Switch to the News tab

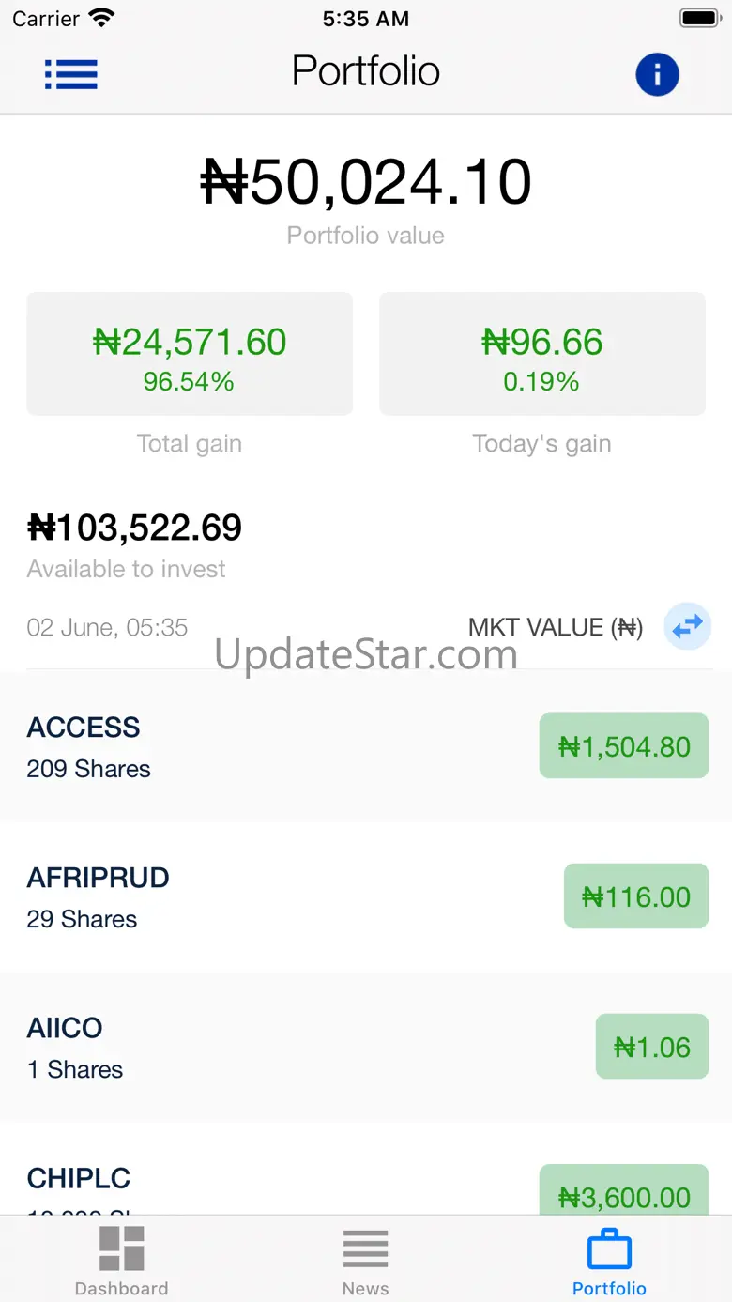coord(365,1261)
